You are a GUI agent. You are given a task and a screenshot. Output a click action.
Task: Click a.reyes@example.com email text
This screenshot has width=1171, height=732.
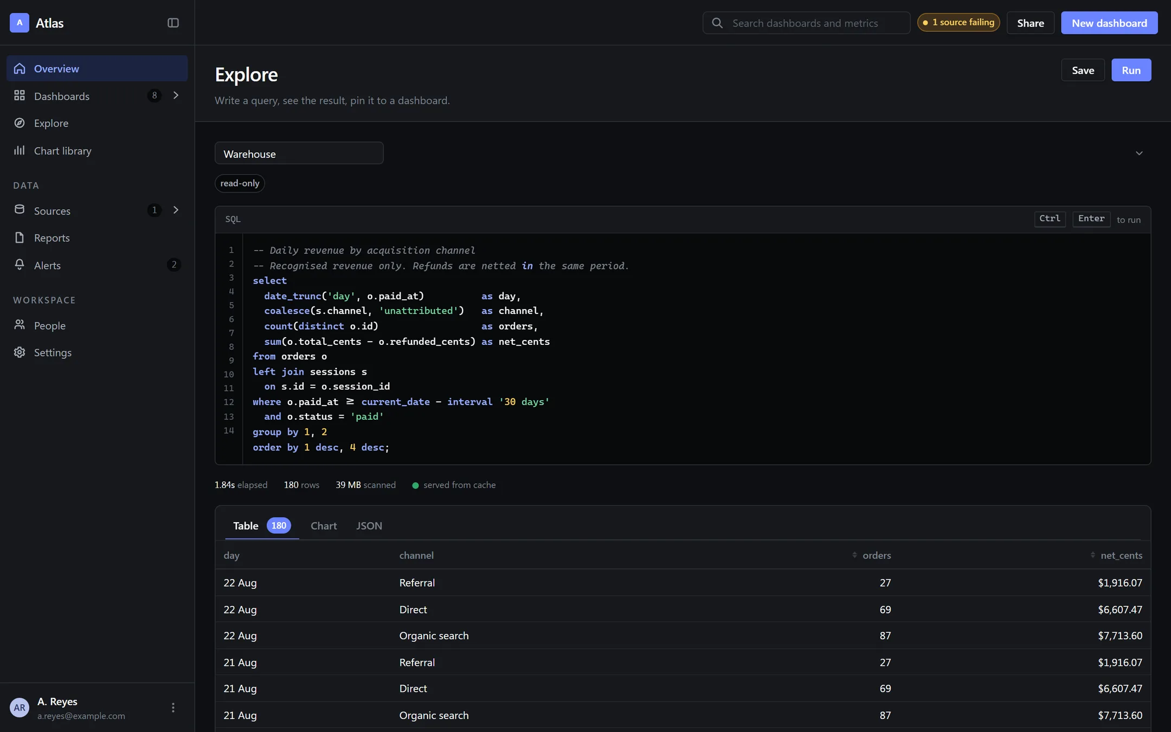click(81, 716)
